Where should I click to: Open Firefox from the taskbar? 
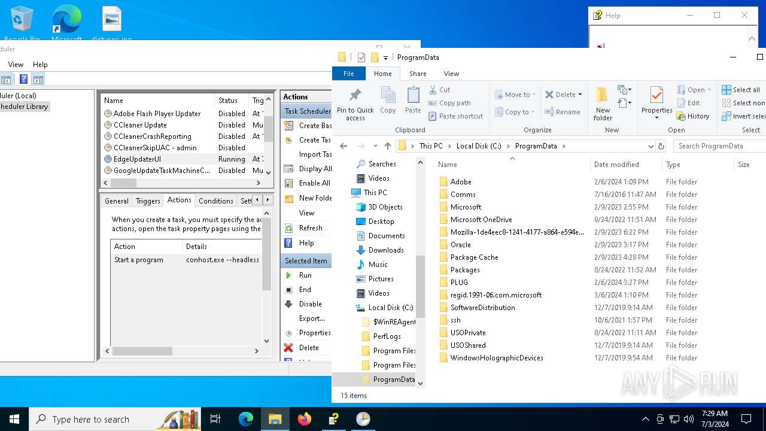click(305, 419)
